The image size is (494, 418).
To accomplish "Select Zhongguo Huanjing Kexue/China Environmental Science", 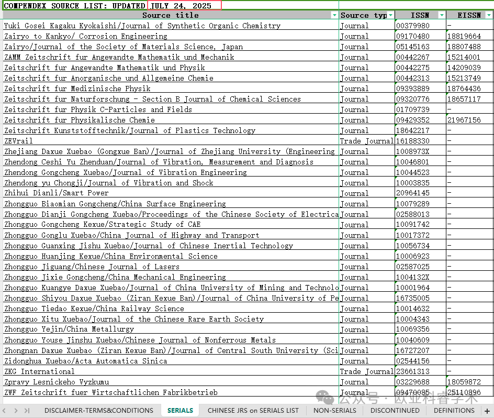I will [171, 256].
